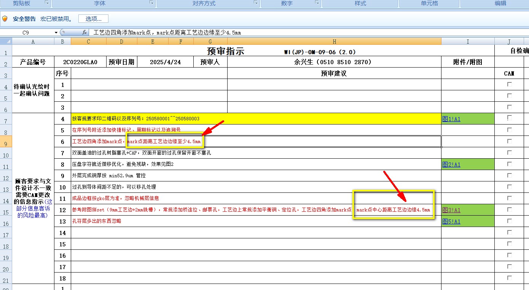
Task: Select column A header
Action: click(33, 42)
